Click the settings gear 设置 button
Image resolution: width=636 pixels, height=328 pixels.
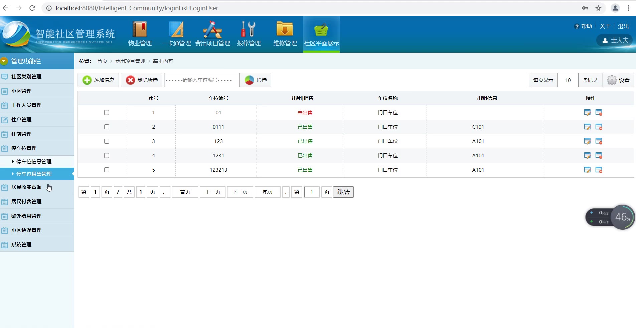618,80
